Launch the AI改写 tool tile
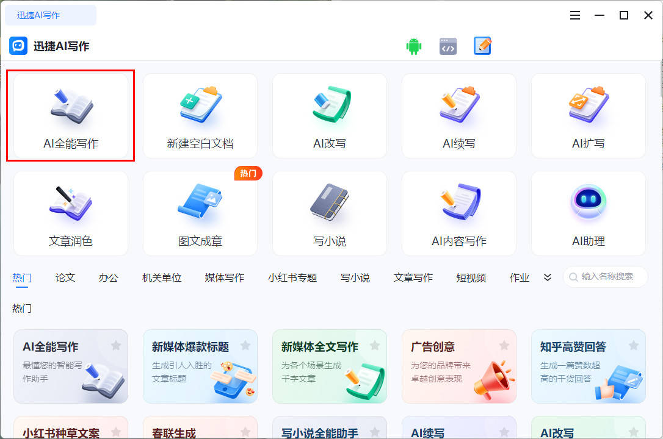This screenshot has width=663, height=439. click(x=330, y=116)
